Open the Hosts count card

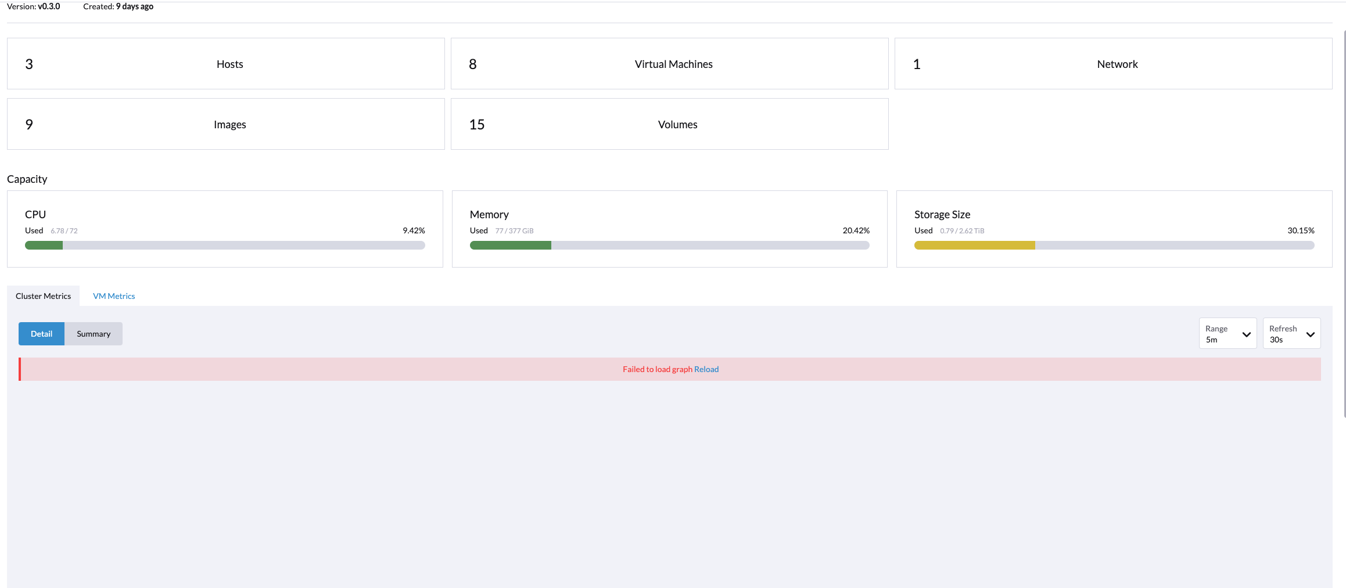[x=225, y=64]
